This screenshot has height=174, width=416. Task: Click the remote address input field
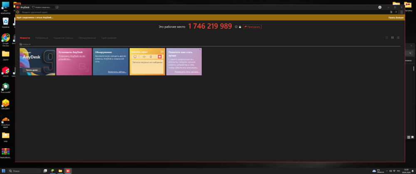point(204,12)
